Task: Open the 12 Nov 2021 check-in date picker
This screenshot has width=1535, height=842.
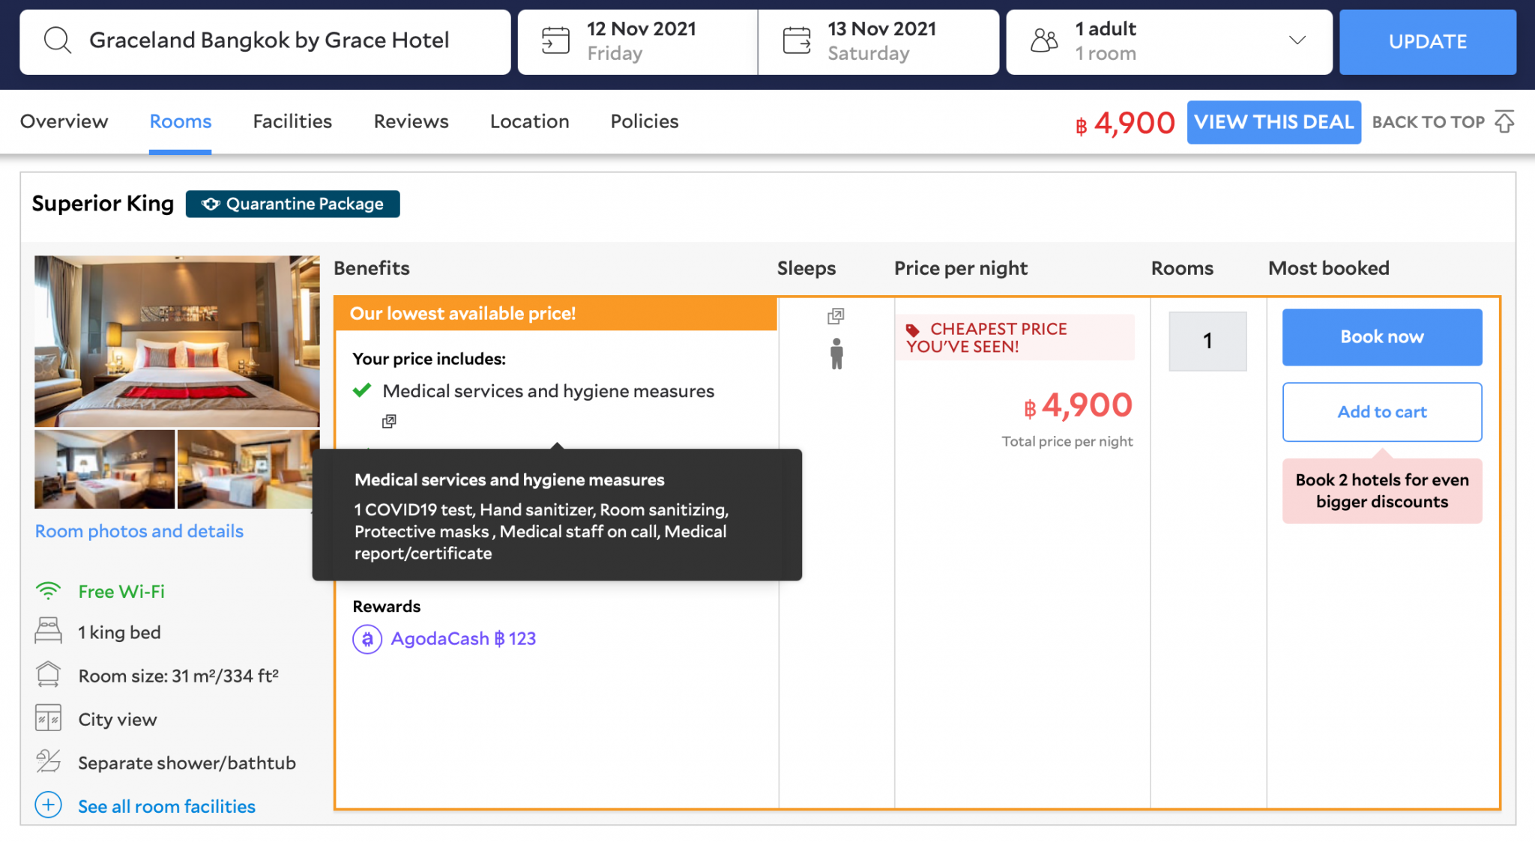Action: click(637, 41)
